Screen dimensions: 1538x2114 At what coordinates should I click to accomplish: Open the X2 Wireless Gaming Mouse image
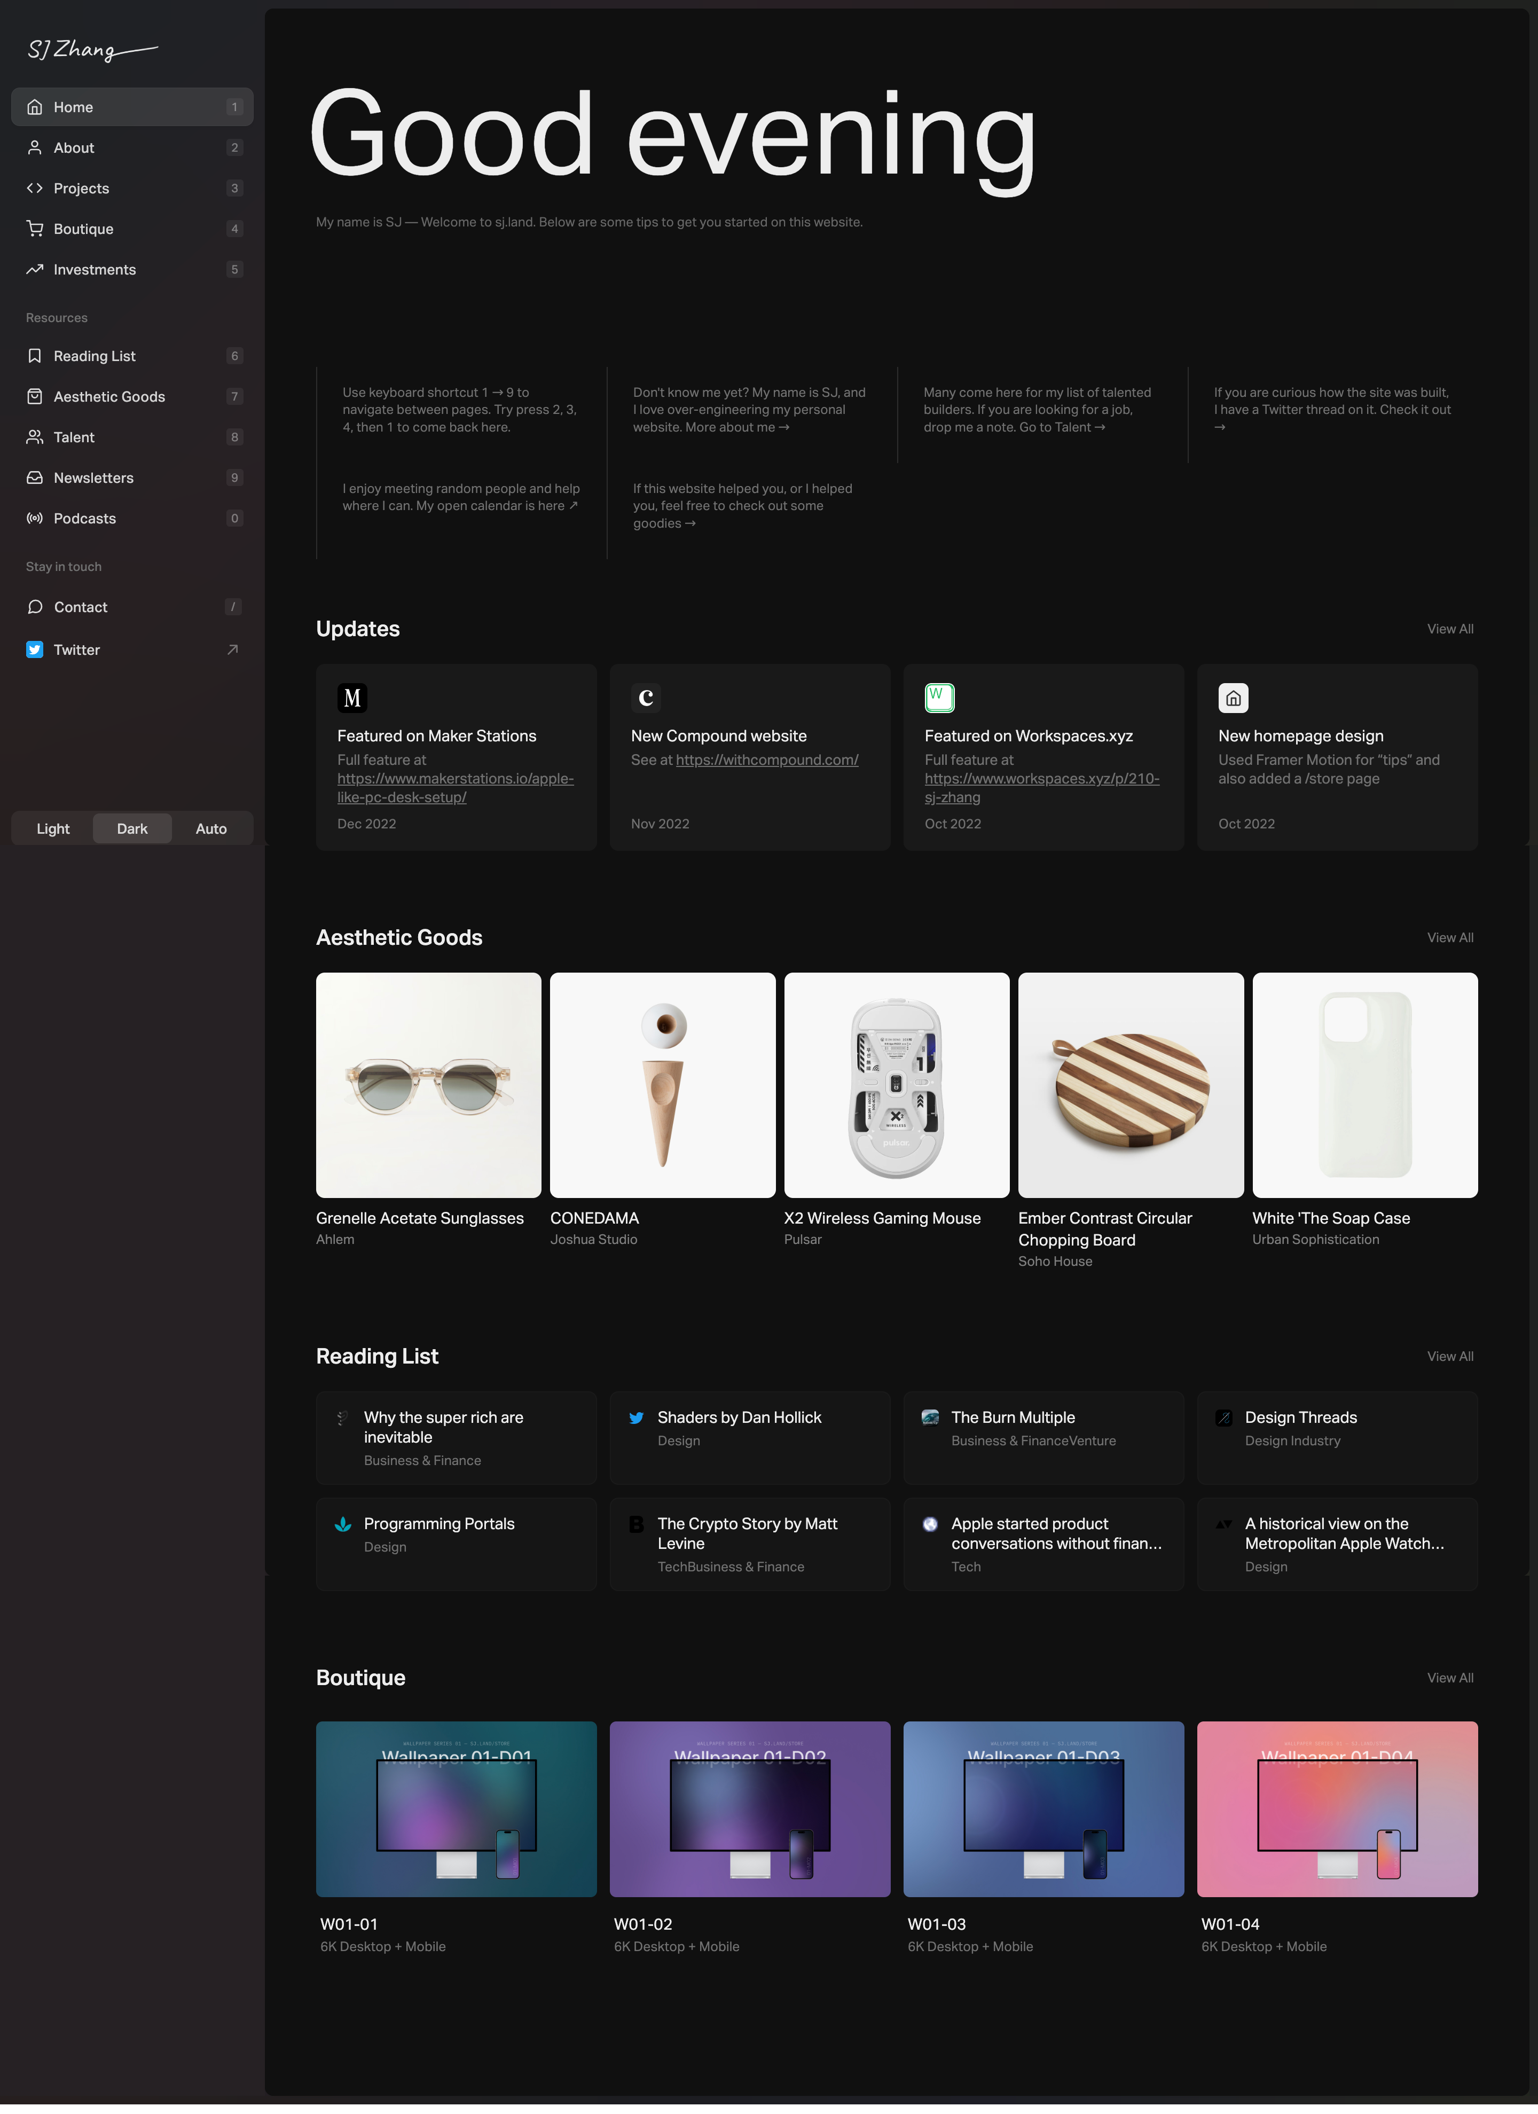coord(897,1085)
